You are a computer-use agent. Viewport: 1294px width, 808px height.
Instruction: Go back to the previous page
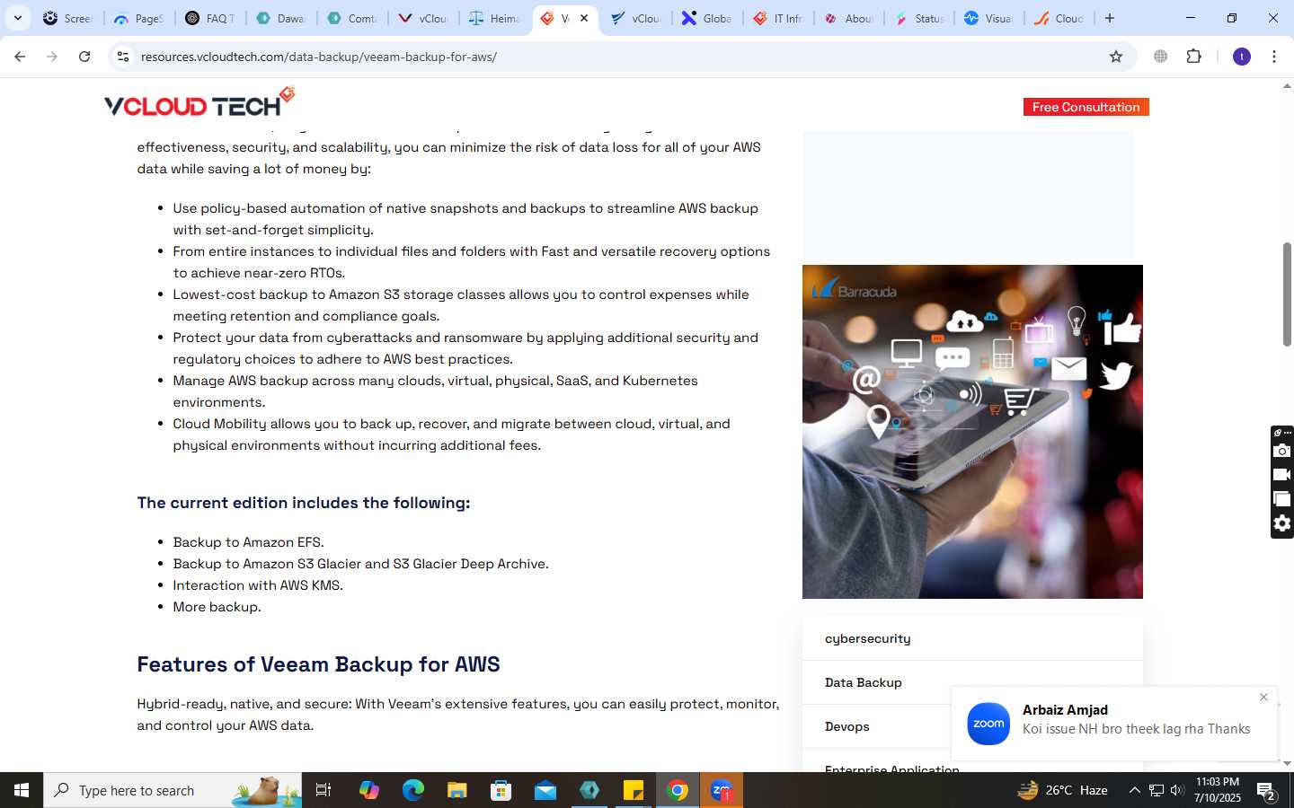pyautogui.click(x=20, y=57)
